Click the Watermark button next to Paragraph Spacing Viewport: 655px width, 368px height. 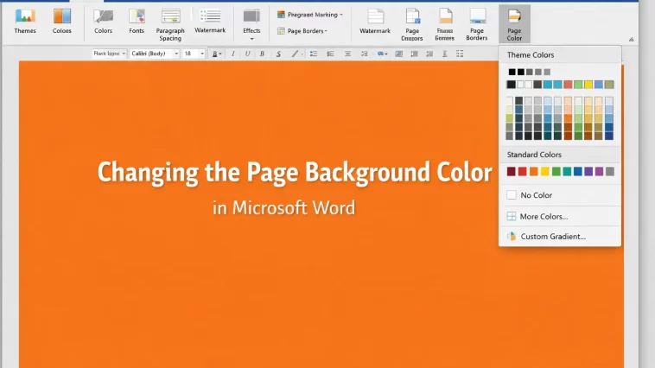(210, 22)
